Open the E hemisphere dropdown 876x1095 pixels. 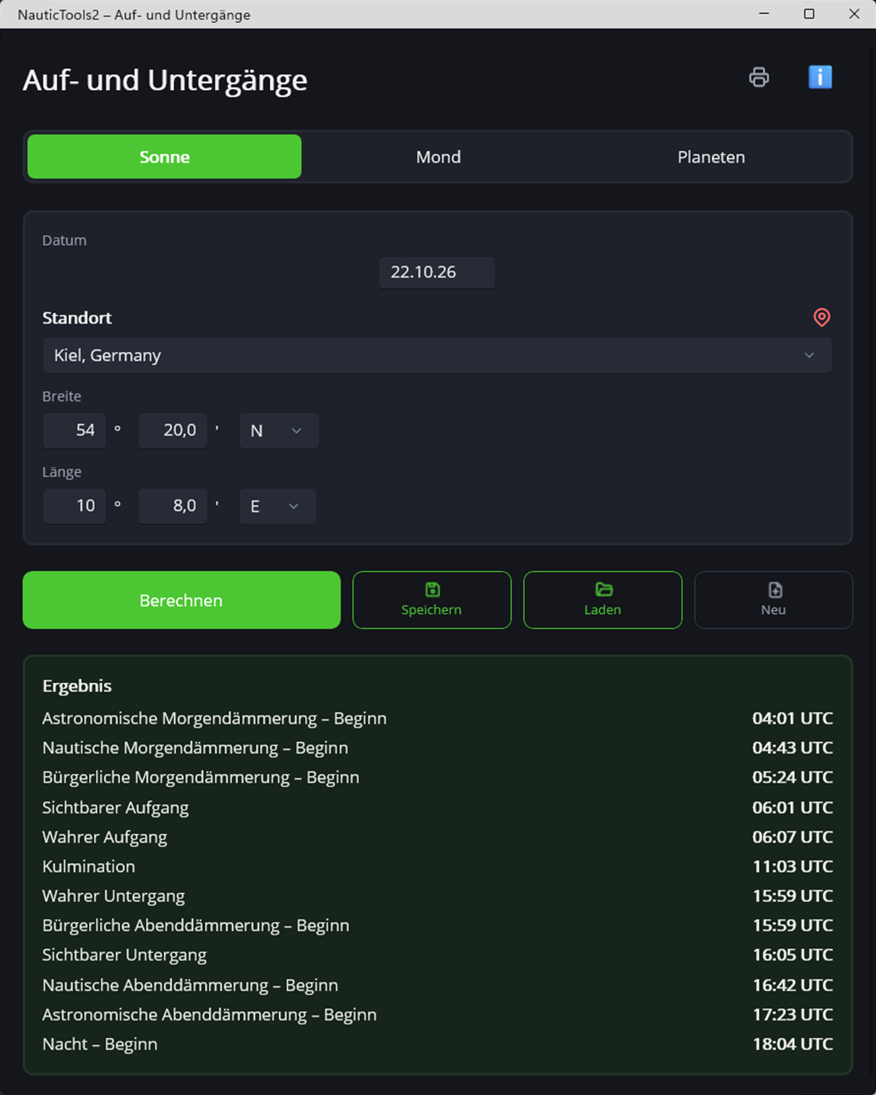(277, 506)
